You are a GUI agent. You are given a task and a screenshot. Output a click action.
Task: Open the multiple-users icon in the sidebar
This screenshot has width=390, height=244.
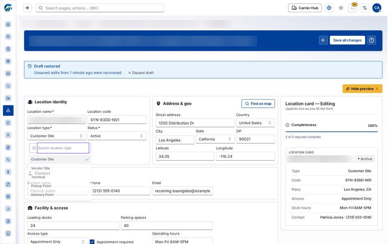8,37
